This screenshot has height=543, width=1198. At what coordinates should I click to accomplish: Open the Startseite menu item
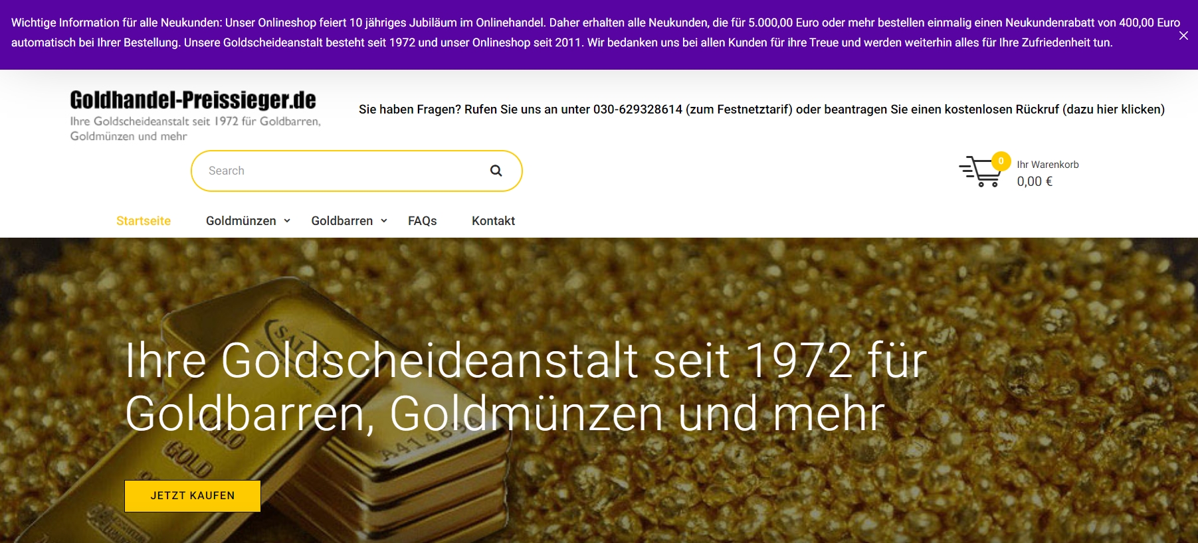click(x=144, y=221)
